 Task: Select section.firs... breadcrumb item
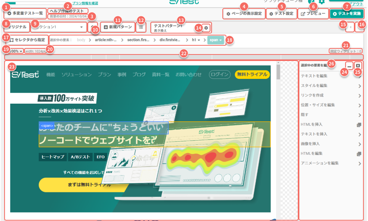(x=138, y=40)
